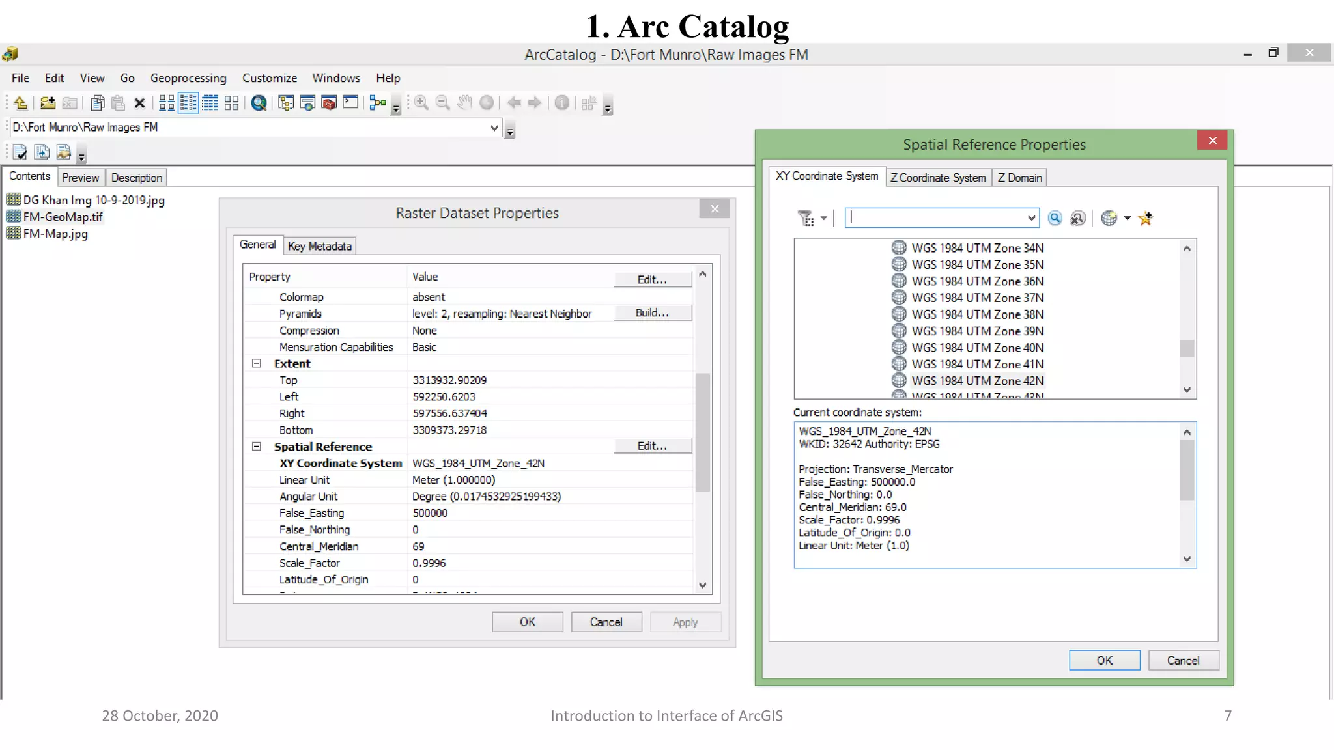Click the Copy icon in toolbar

tap(98, 103)
